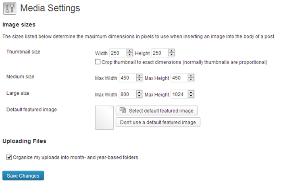
Task: Increase medium Max Width with up arrow
Action: [139, 76]
